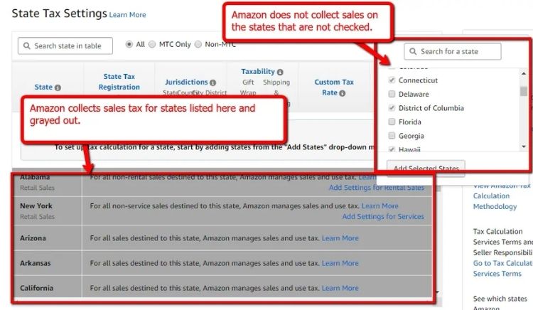Select the MTC Only radio button
Viewport: 533px width, 310px height.
pyautogui.click(x=154, y=44)
